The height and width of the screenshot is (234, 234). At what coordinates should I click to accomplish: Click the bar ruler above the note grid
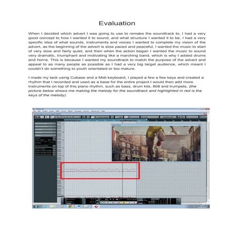[x=135, y=120]
